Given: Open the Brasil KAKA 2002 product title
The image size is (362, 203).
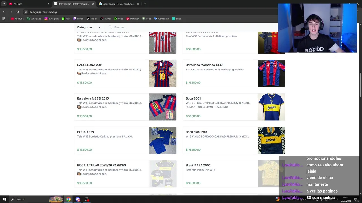Looking at the screenshot, I should (198, 165).
